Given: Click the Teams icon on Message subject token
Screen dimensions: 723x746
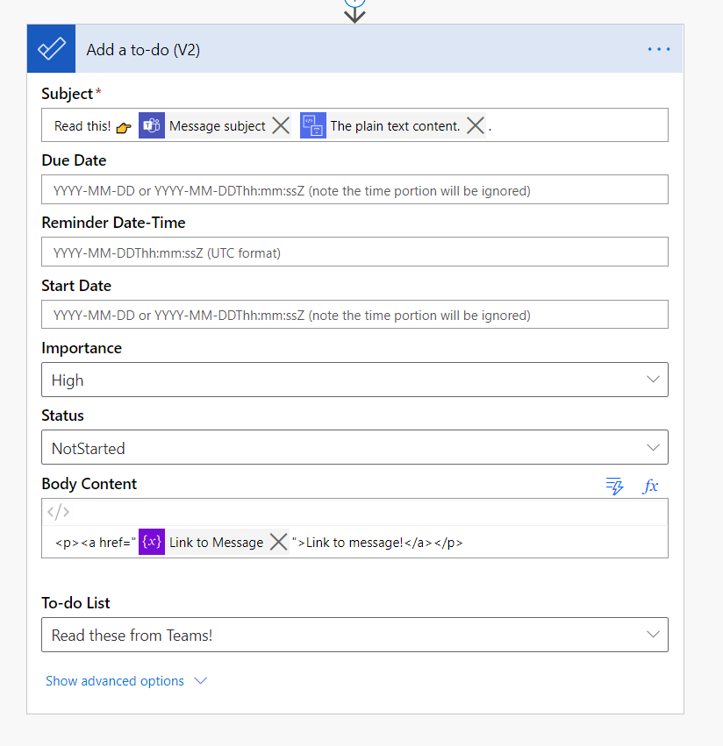Looking at the screenshot, I should [152, 125].
